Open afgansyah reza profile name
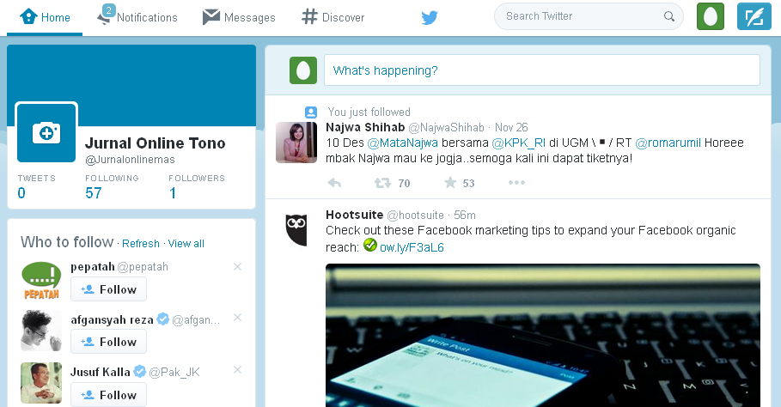Viewport: 781px width, 407px height. [x=112, y=320]
